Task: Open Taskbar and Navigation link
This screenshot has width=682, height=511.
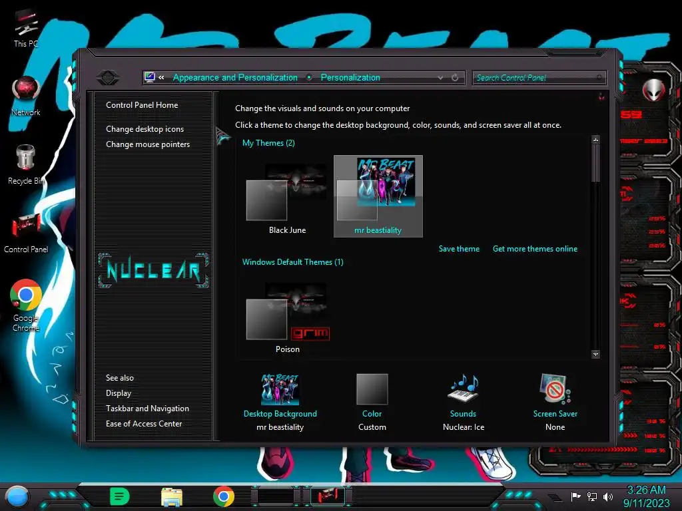Action: click(147, 409)
